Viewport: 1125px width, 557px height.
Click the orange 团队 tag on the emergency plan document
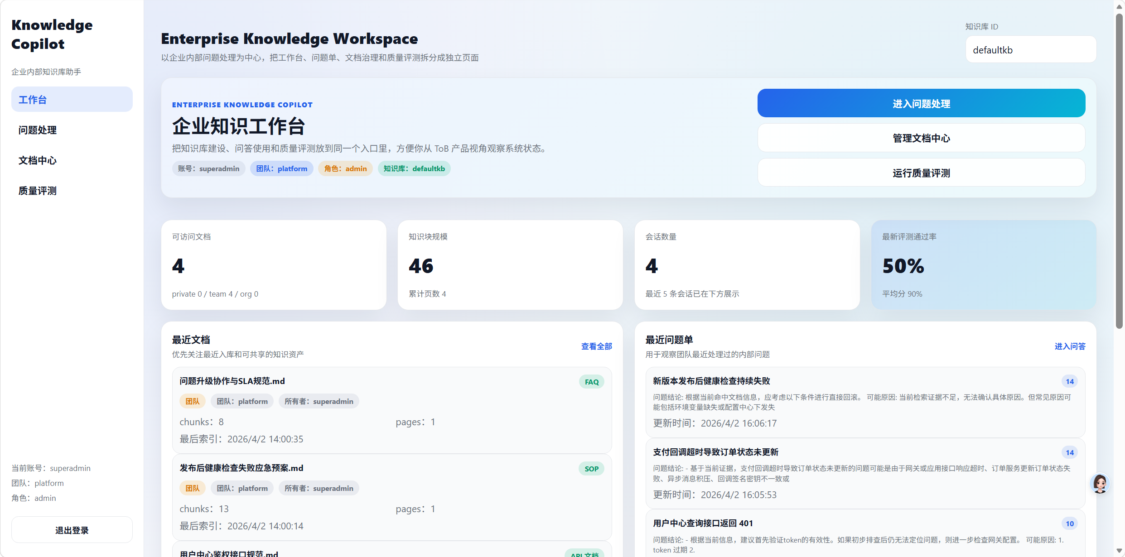pos(193,488)
